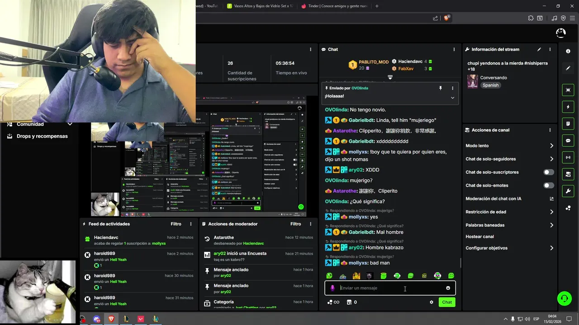Screen dimensions: 579x325
Task: Click into Enviar un mensaje field
Action: [390, 288]
